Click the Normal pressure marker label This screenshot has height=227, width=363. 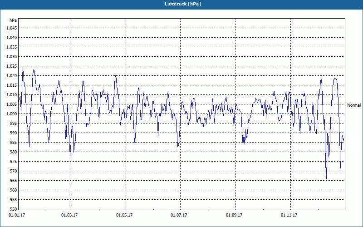[x=354, y=105]
